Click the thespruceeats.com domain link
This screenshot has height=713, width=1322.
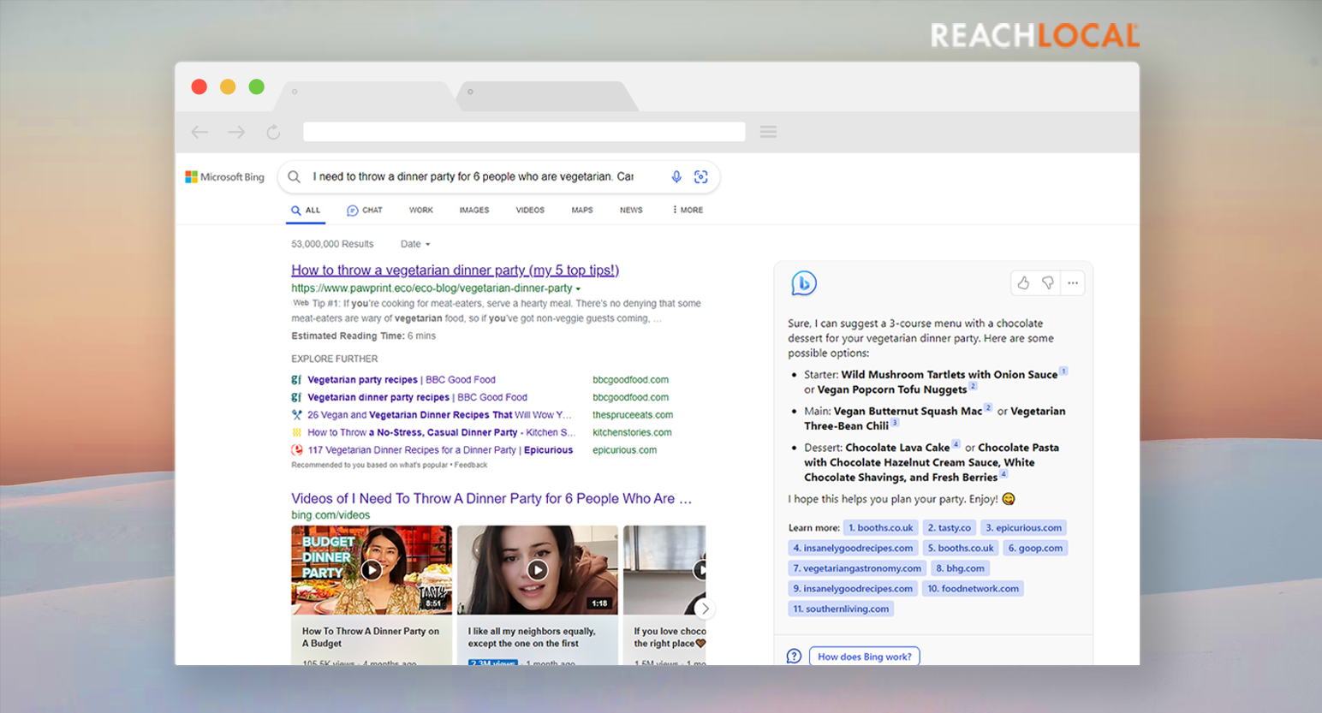[x=633, y=415]
